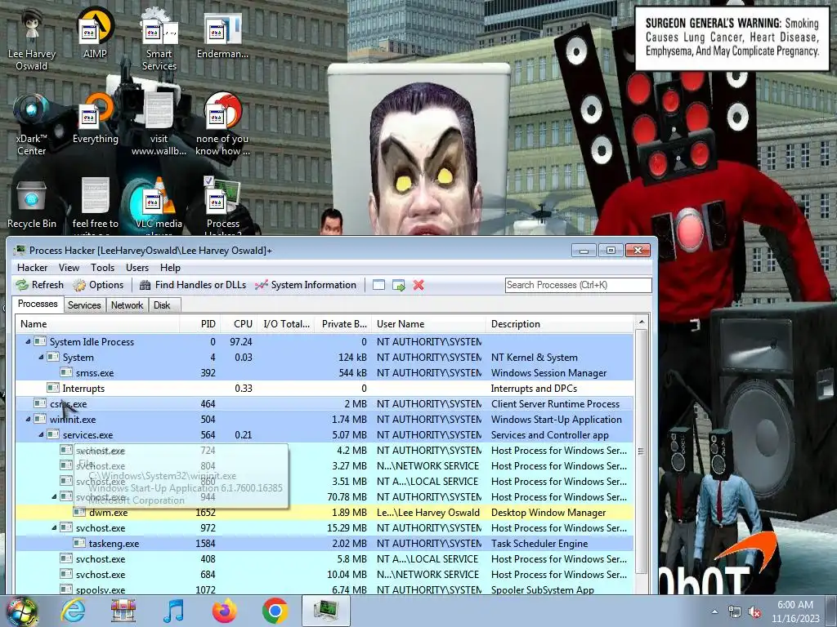Launch Firefox from the taskbar
This screenshot has height=627, width=837.
click(x=225, y=611)
